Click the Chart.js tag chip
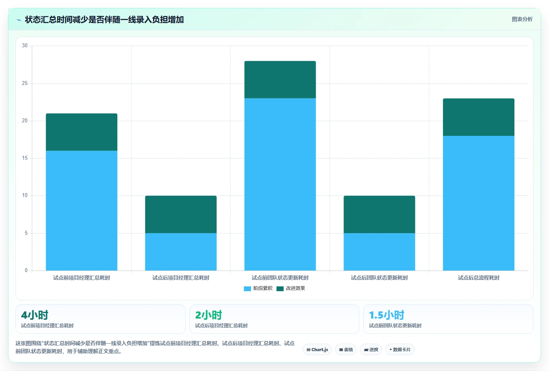Screen dimensions: 549x371 pyautogui.click(x=317, y=350)
